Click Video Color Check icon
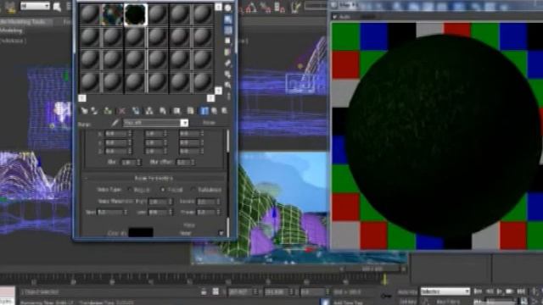 tap(228, 53)
